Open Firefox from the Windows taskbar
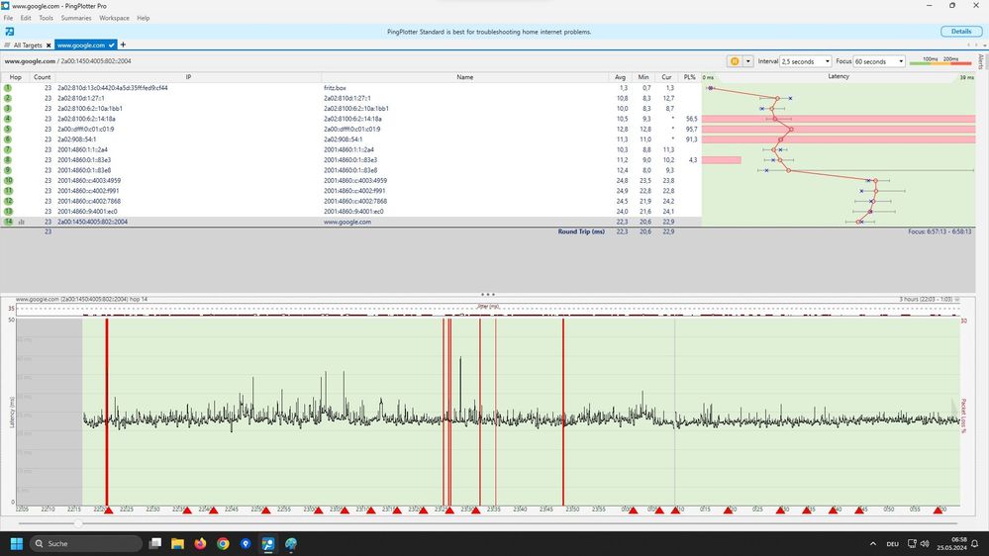Screen dimensions: 989x556 coord(201,543)
